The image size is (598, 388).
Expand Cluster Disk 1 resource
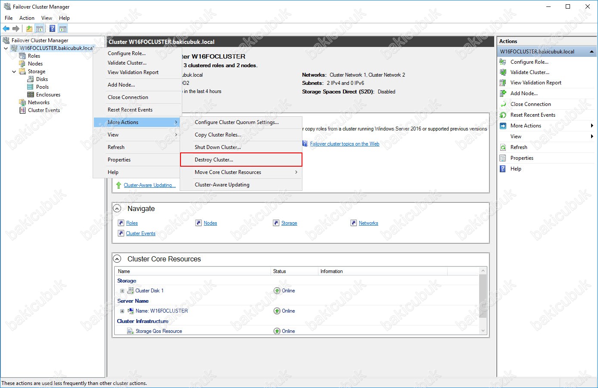122,291
